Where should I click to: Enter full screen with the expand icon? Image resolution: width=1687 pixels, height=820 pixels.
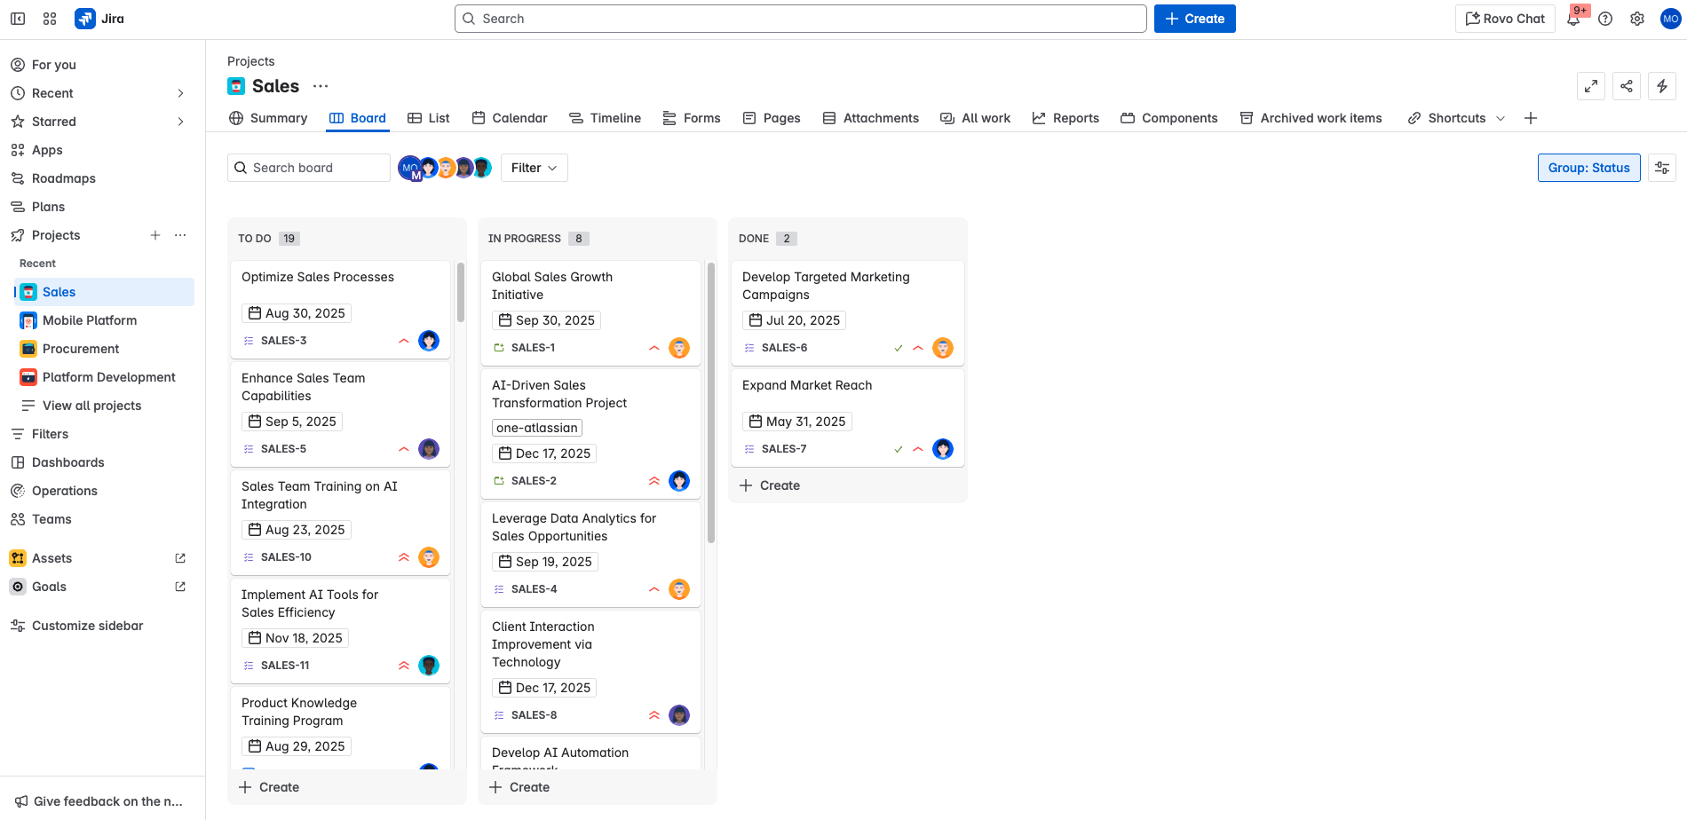click(1590, 86)
